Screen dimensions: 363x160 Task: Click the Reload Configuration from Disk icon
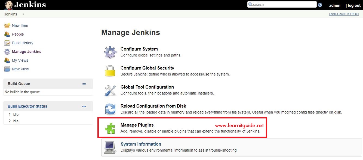pos(110,109)
